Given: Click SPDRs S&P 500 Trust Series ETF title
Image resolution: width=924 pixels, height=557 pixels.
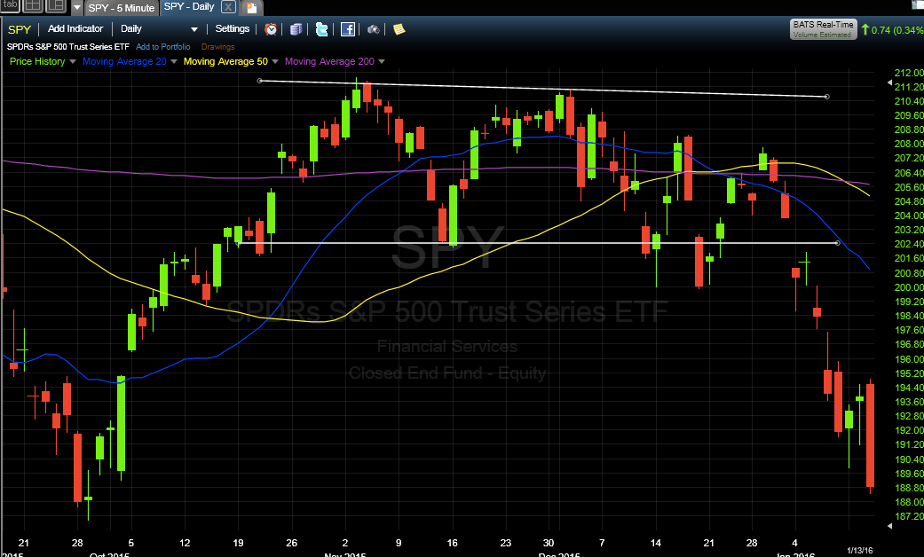Looking at the screenshot, I should coord(67,46).
